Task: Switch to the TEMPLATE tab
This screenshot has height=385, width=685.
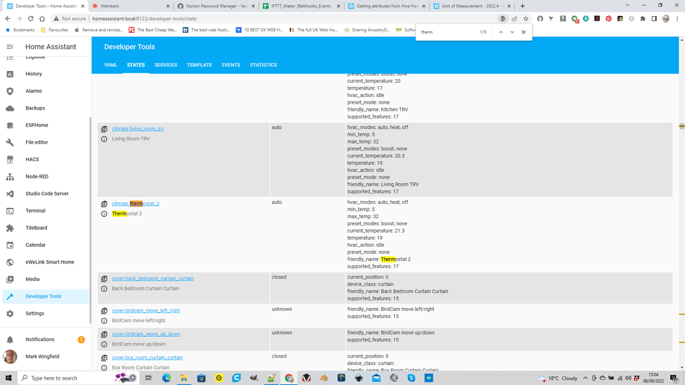Action: [x=199, y=65]
